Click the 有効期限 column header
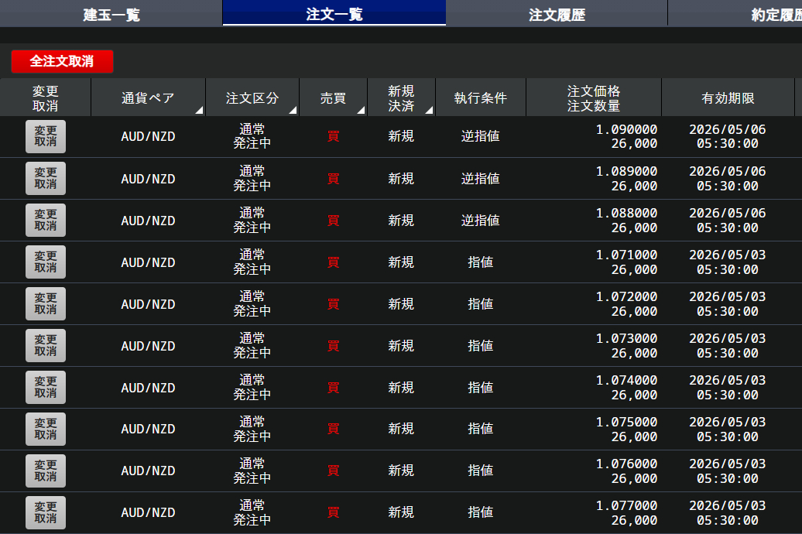Viewport: 802px width, 534px height. click(x=728, y=98)
